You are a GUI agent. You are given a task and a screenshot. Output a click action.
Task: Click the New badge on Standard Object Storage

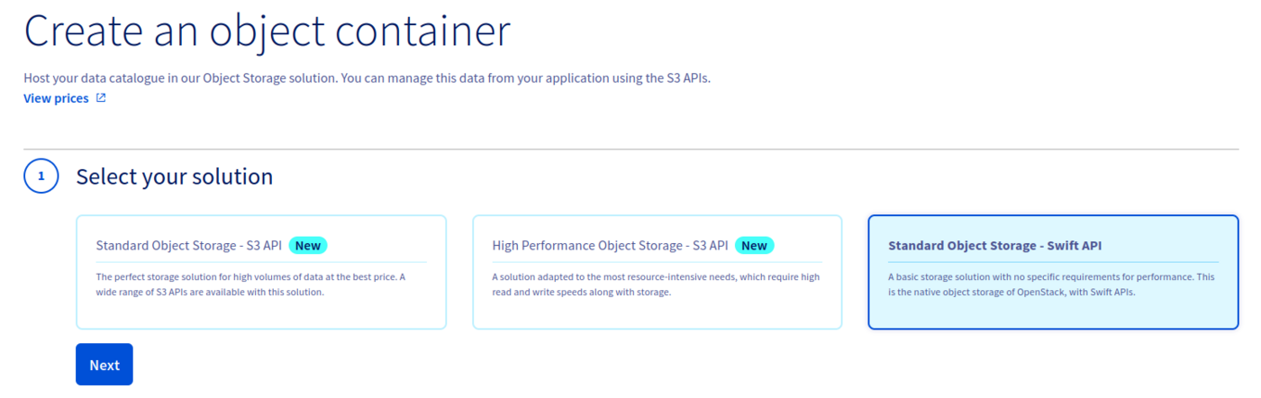click(308, 245)
